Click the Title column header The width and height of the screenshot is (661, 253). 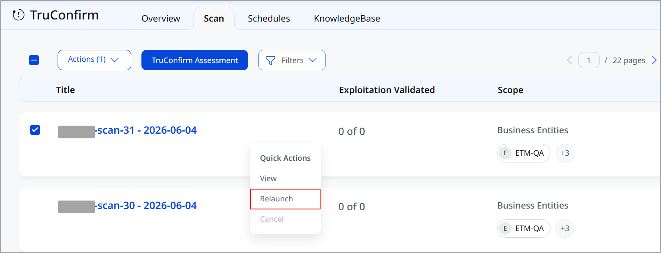pyautogui.click(x=66, y=90)
